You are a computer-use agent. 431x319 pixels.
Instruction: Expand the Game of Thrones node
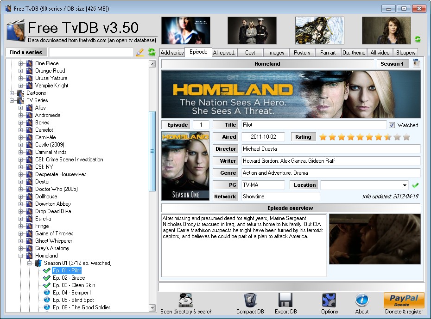pyautogui.click(x=20, y=233)
